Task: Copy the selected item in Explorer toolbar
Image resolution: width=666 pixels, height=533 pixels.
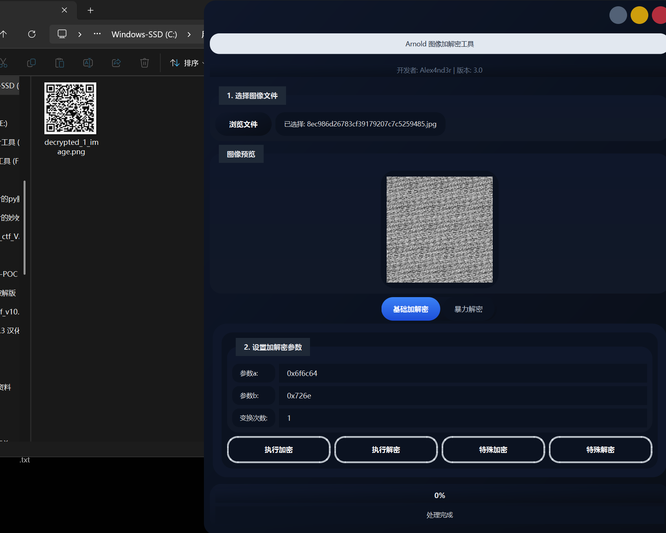Action: [31, 63]
